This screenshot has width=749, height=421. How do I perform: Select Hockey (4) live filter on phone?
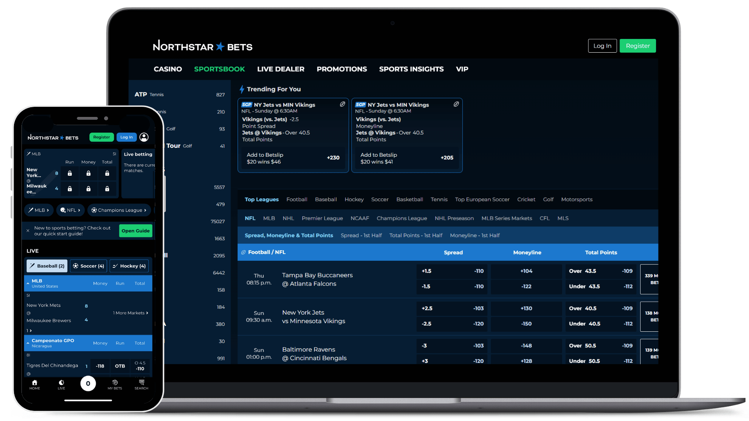tap(129, 266)
